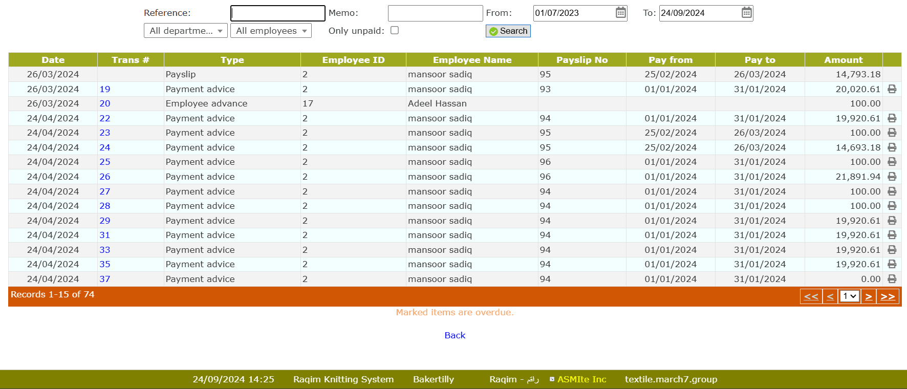Viewport: 907px width, 389px height.
Task: Open transaction number 20 link
Action: click(105, 103)
